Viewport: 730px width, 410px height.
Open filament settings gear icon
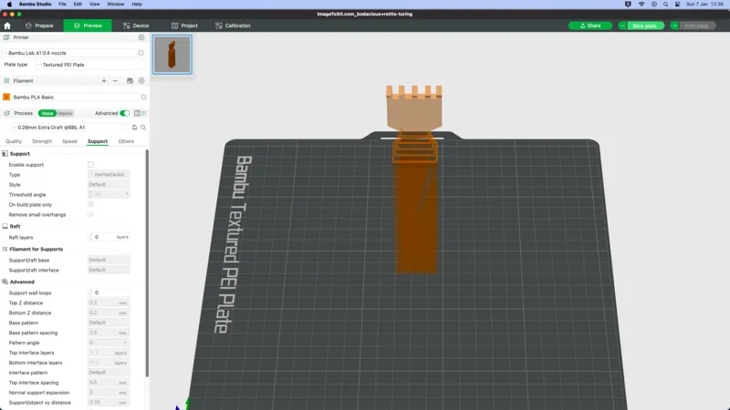[x=141, y=81]
